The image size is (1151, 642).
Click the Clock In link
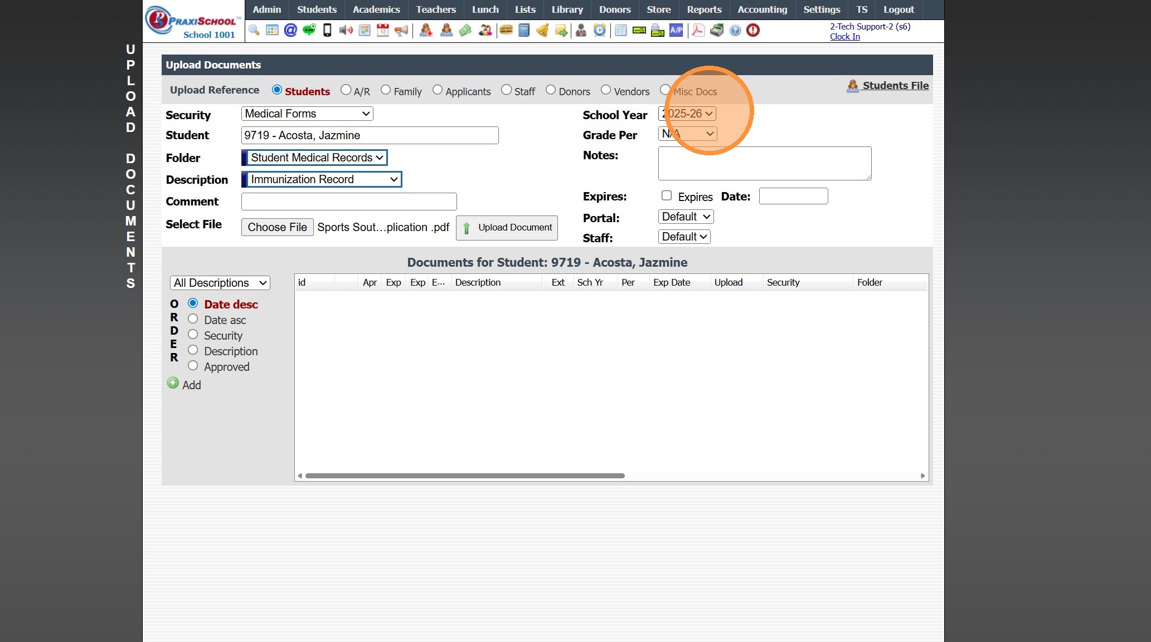844,37
